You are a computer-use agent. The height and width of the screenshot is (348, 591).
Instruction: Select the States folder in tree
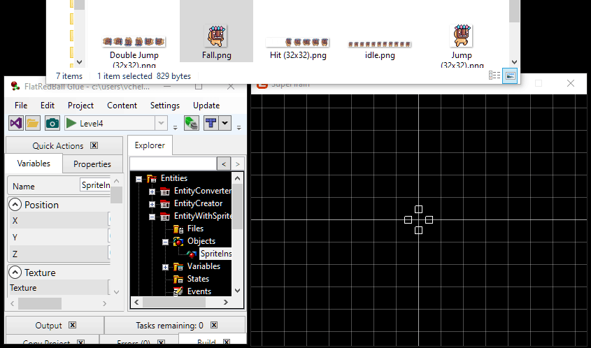point(198,279)
